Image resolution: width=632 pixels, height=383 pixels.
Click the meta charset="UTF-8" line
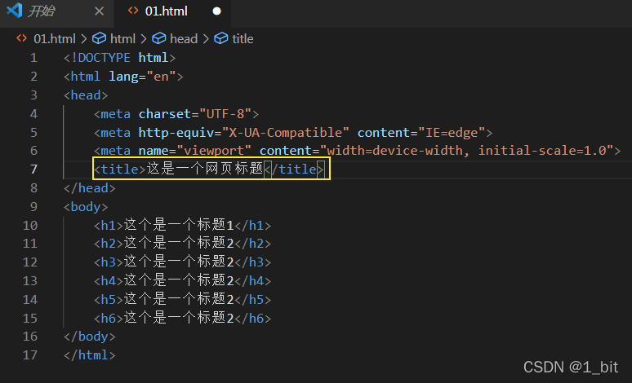(x=176, y=114)
